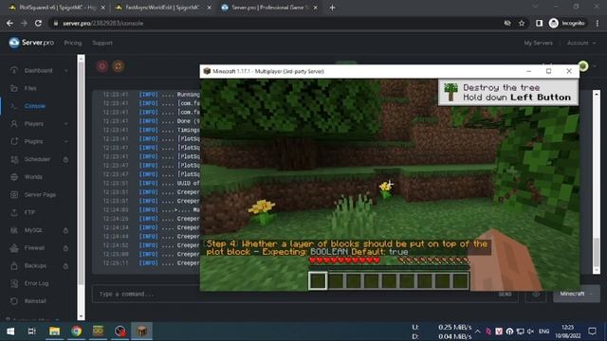This screenshot has width=607, height=341.
Task: Open the Scheduler page
Action: click(x=37, y=159)
